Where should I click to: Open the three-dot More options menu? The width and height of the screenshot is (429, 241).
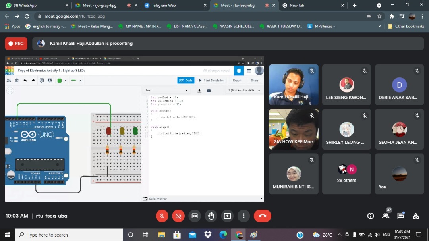[x=243, y=216]
